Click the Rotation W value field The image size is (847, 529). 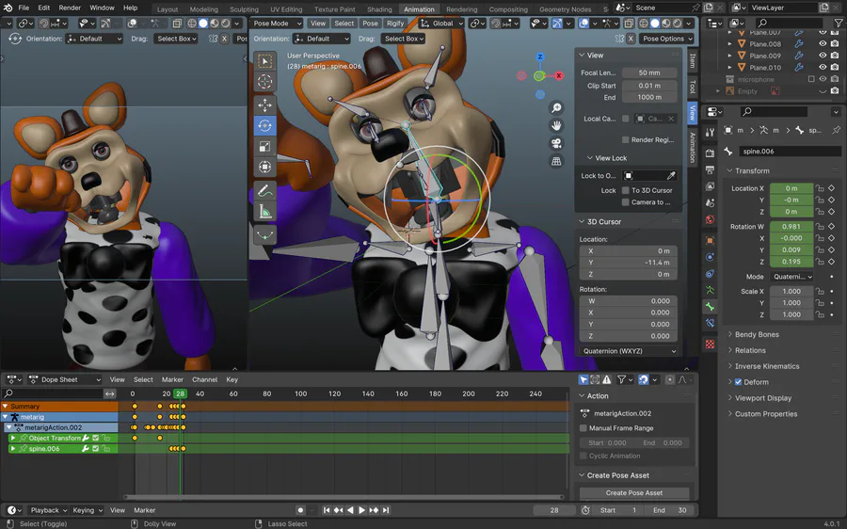point(791,227)
